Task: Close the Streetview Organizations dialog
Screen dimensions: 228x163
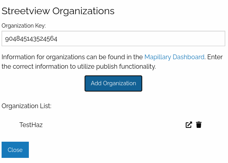Action: tap(15, 150)
